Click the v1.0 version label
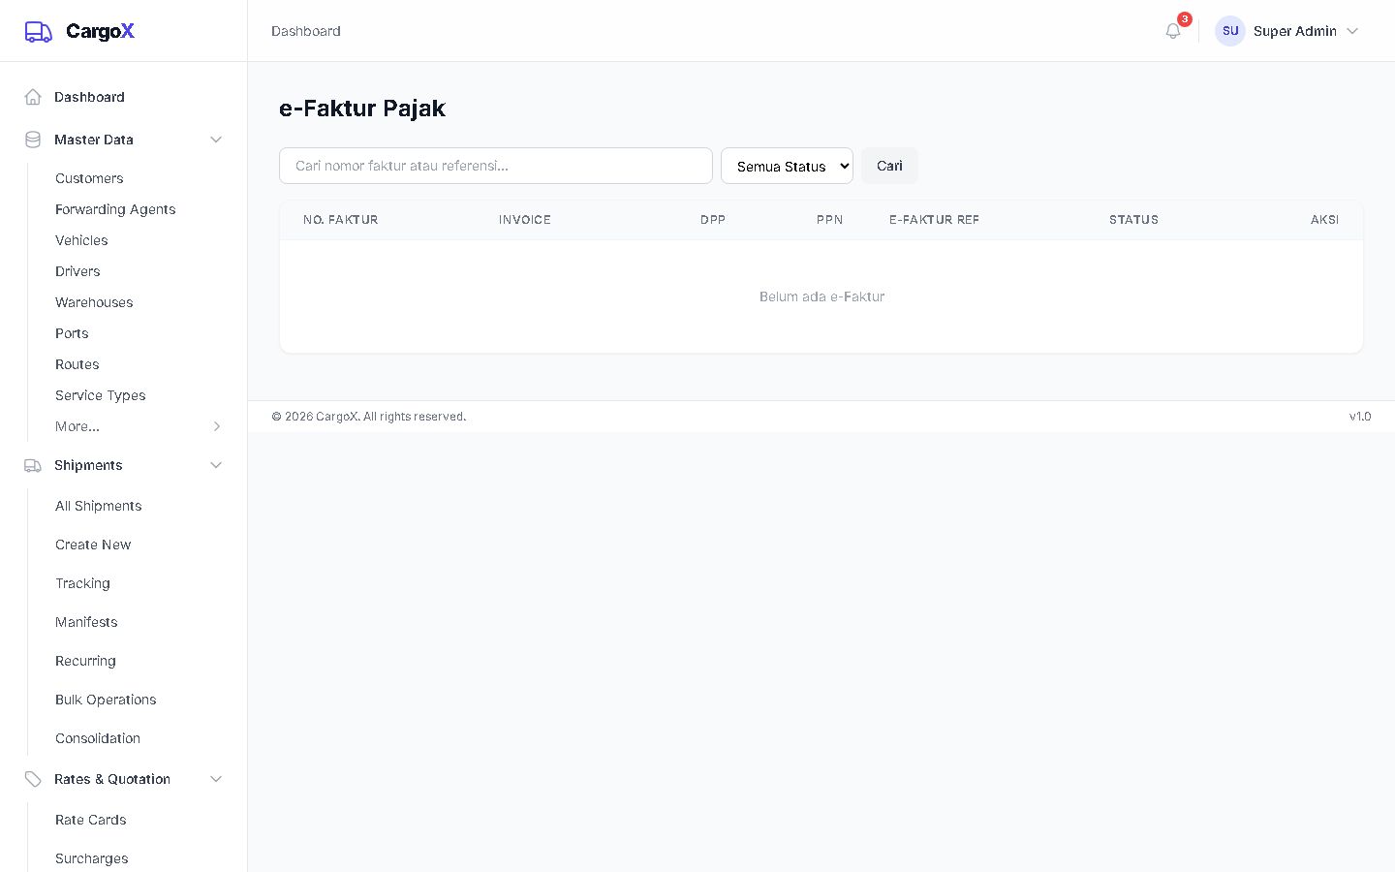Viewport: 1395px width, 872px height. 1360,417
